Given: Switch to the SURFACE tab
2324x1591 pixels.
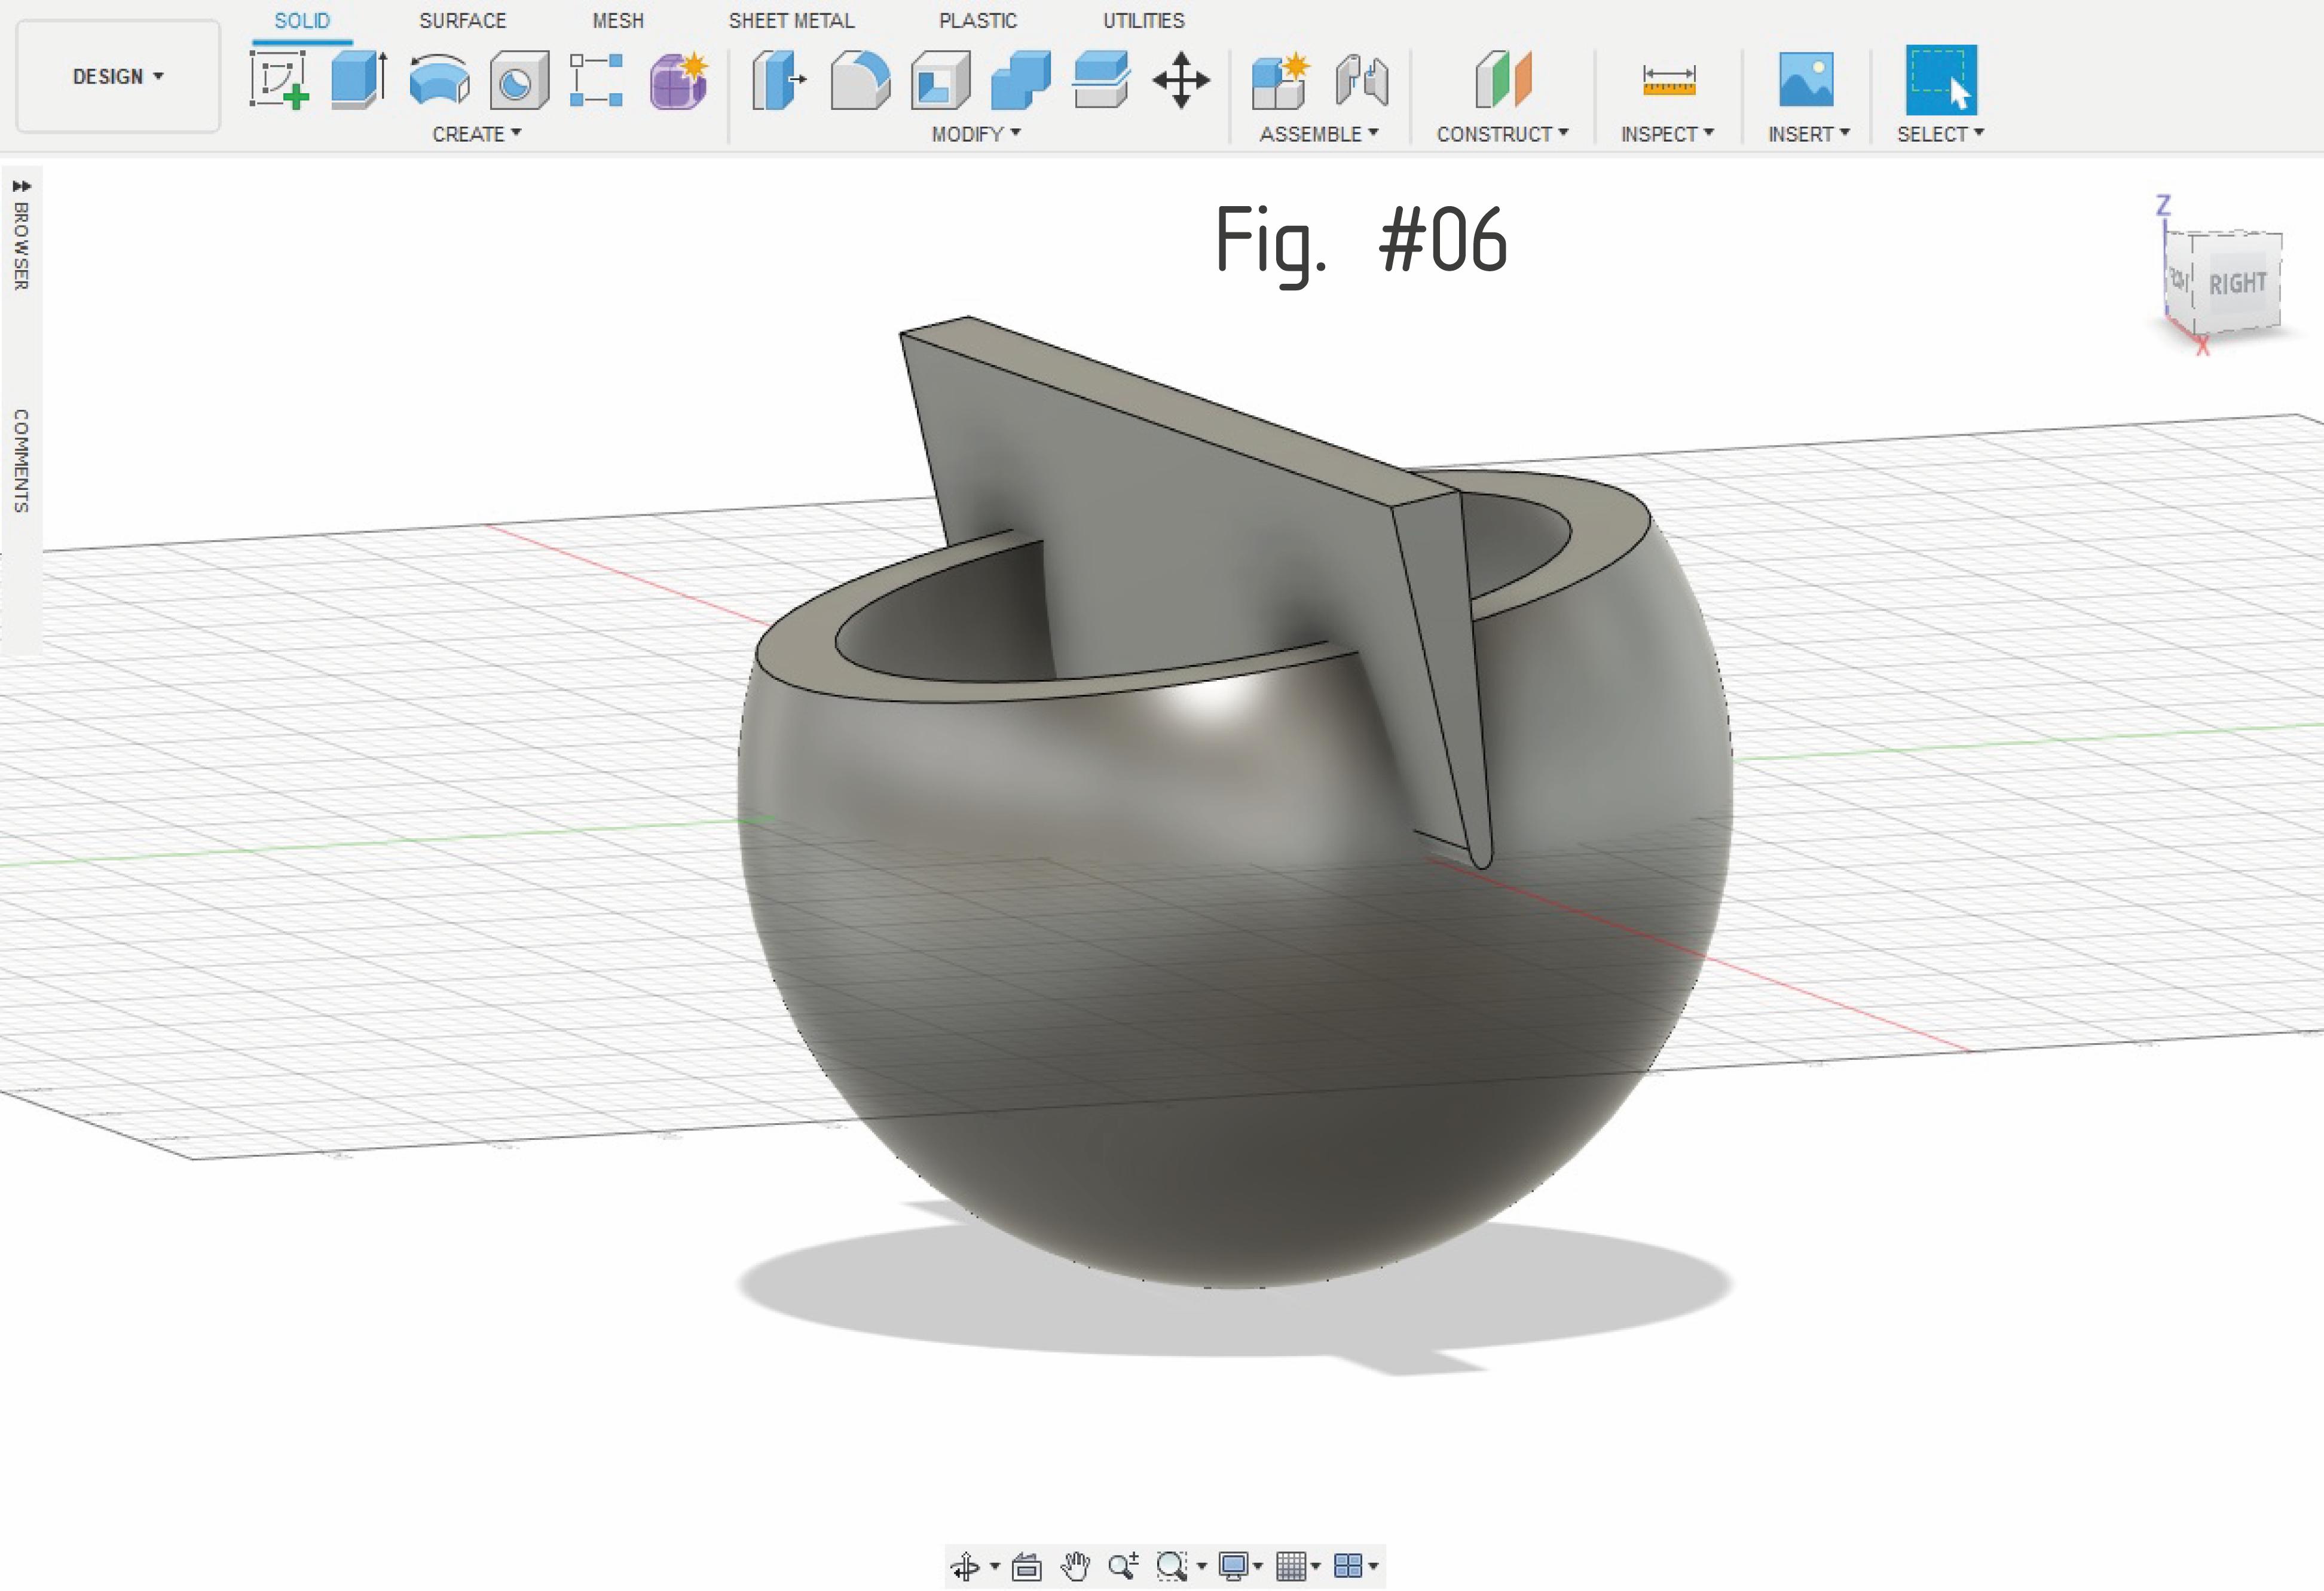Looking at the screenshot, I should click(x=463, y=21).
